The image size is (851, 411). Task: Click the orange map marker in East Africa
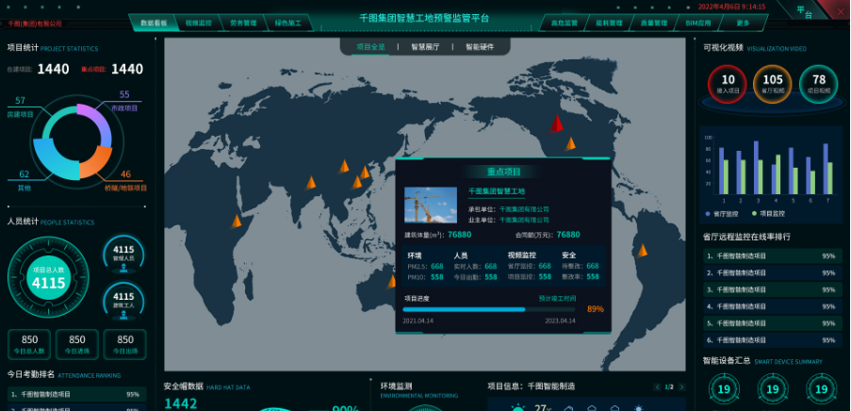coord(237,221)
